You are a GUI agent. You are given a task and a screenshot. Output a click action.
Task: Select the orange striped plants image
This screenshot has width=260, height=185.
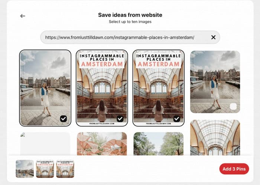click(102, 144)
